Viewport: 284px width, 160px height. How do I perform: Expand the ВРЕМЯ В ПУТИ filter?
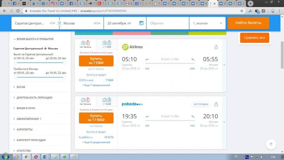[x=24, y=108]
